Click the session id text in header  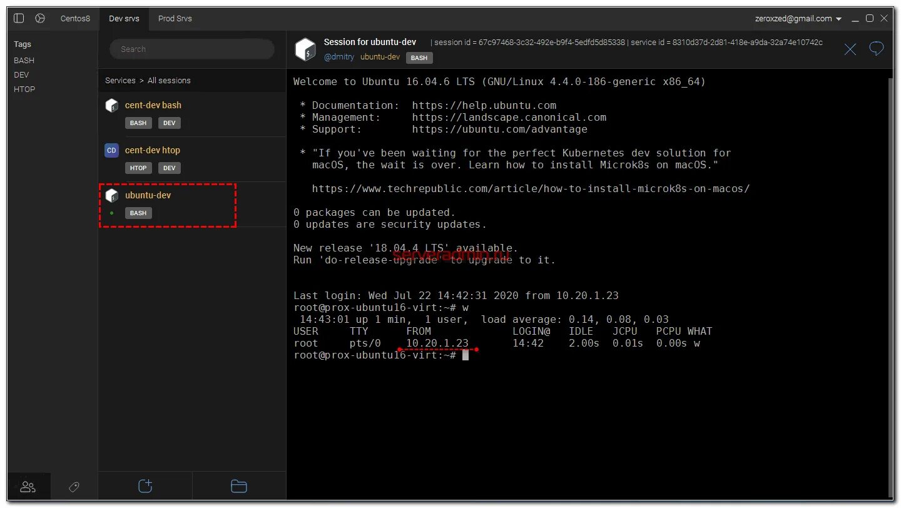531,43
